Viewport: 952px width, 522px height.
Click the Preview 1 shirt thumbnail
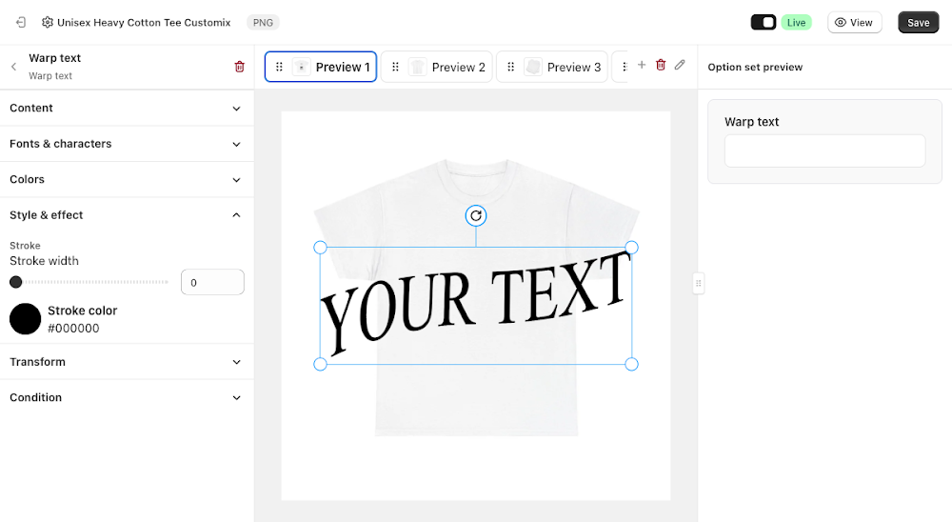pyautogui.click(x=301, y=67)
